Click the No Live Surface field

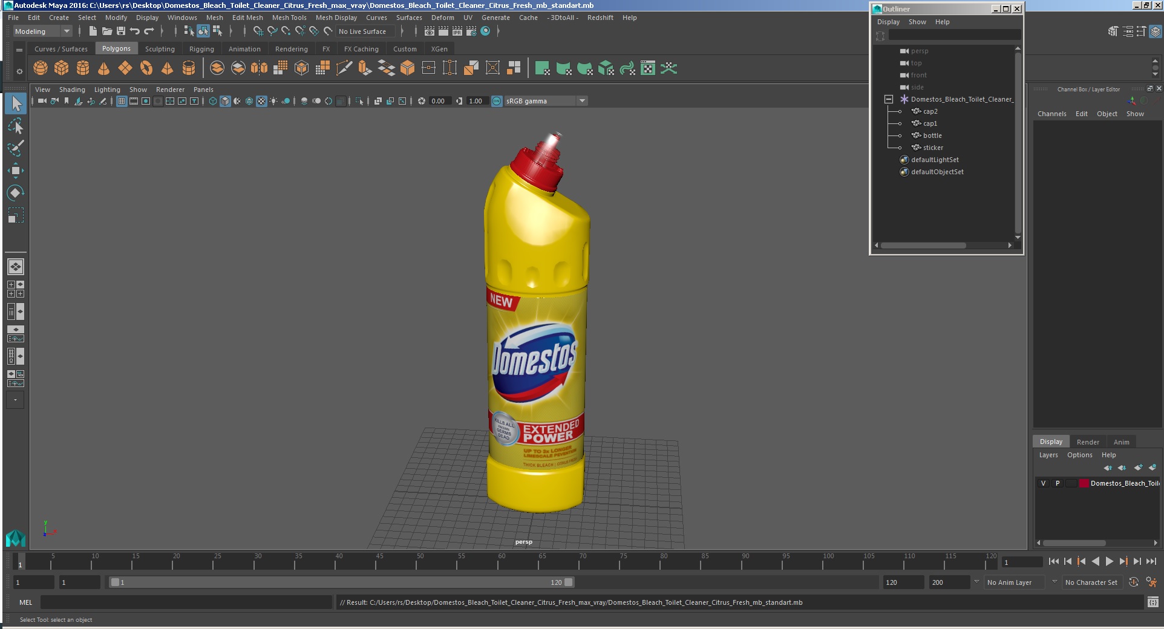tap(365, 31)
